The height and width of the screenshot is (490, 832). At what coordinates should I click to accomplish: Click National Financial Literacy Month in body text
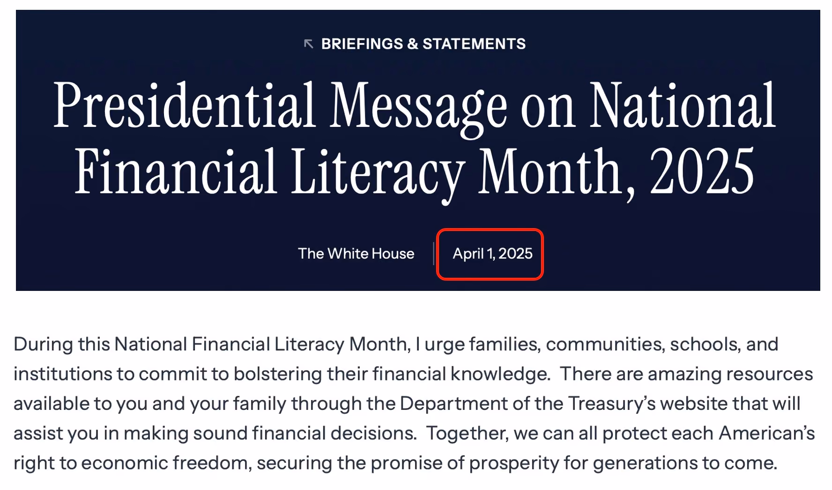coord(260,344)
